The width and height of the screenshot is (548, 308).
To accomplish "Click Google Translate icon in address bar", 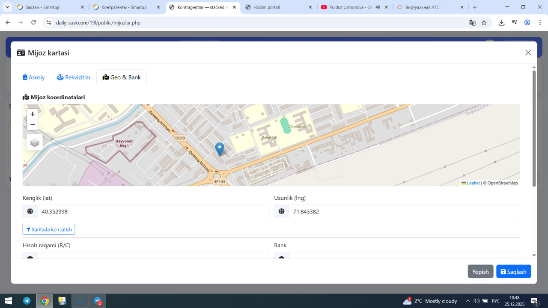I will pos(472,23).
